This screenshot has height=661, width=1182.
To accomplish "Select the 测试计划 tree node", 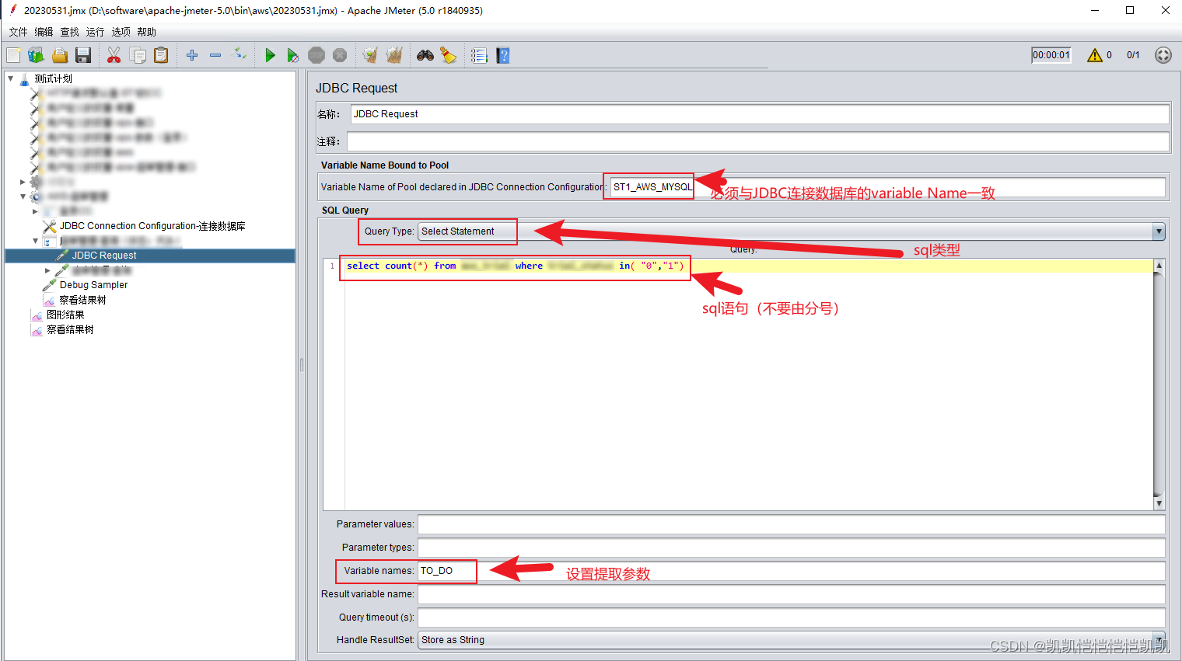I will (53, 78).
